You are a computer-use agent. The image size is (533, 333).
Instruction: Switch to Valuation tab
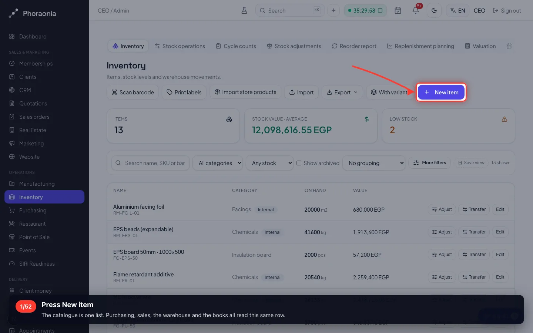480,46
